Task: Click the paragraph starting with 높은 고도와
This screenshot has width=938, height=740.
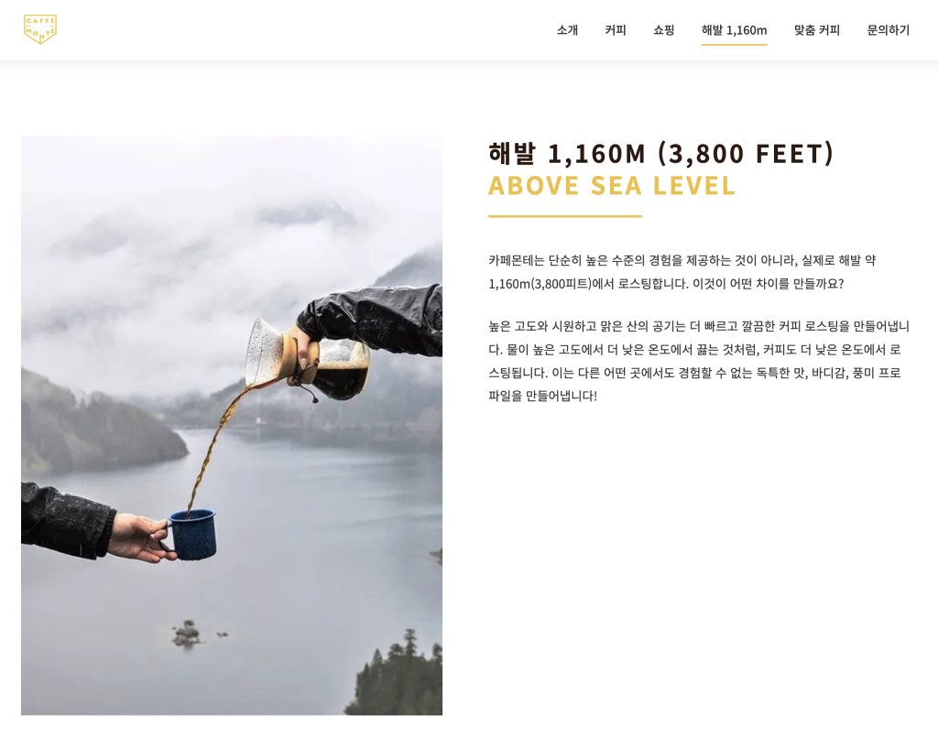Action: 699,361
